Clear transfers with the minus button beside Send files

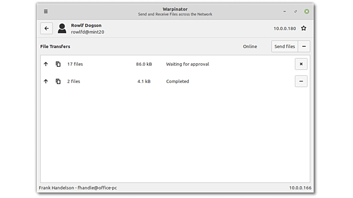pyautogui.click(x=304, y=46)
